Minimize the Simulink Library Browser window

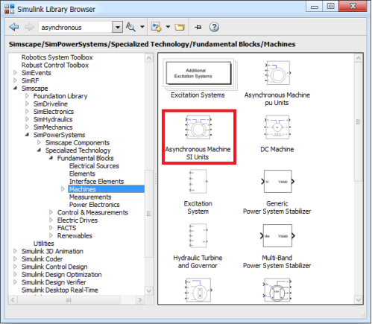point(314,6)
